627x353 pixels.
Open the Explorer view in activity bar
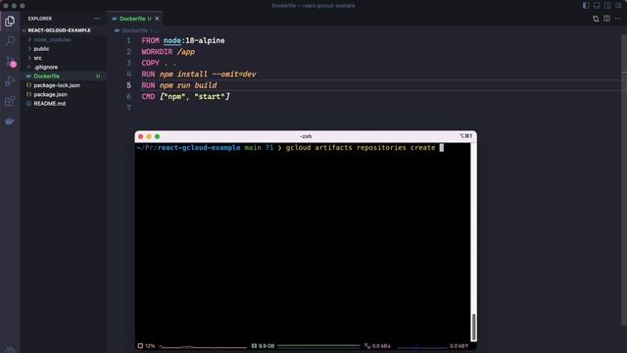point(10,21)
